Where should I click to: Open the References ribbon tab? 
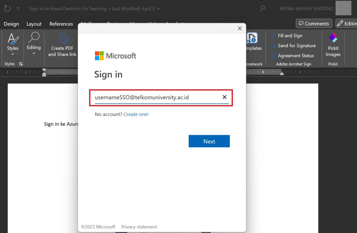click(61, 24)
